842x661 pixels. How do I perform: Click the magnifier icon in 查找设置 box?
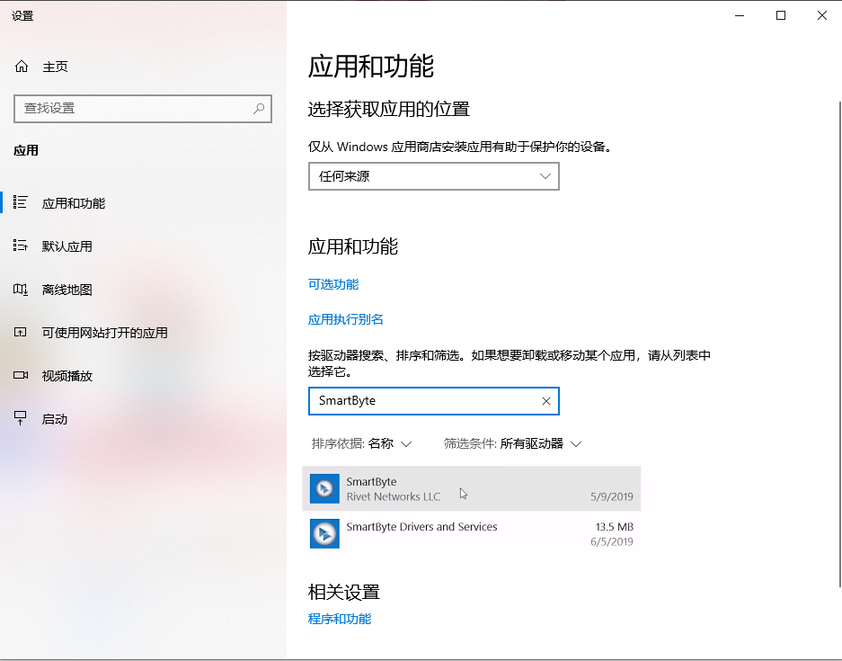pos(259,109)
